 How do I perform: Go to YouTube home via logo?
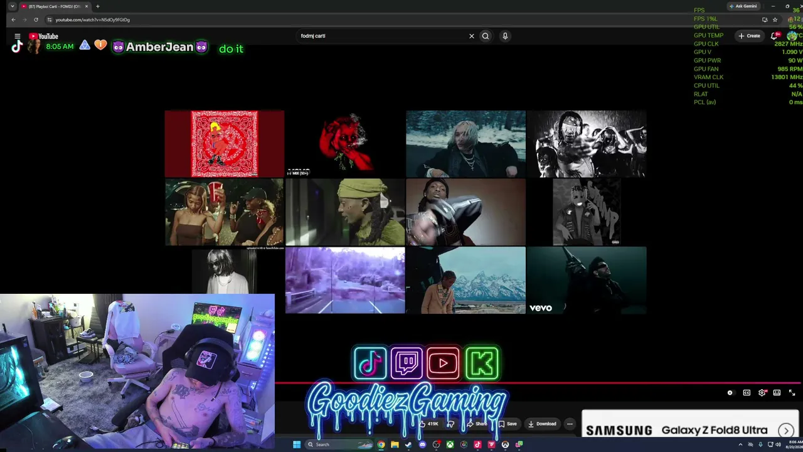pyautogui.click(x=43, y=36)
